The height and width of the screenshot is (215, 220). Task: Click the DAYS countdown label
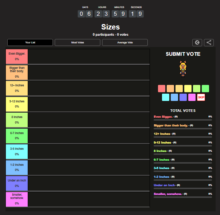[x=85, y=7]
